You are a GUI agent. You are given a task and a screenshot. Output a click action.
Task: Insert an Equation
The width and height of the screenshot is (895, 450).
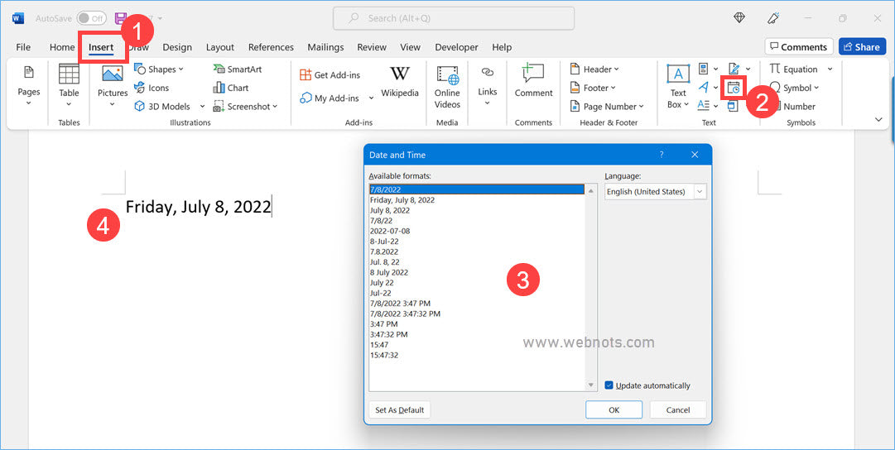[x=800, y=69]
